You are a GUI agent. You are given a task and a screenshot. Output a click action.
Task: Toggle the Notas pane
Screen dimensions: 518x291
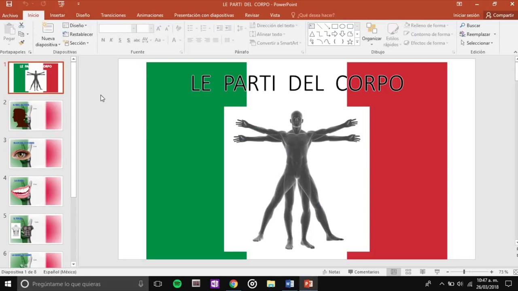[x=331, y=272]
